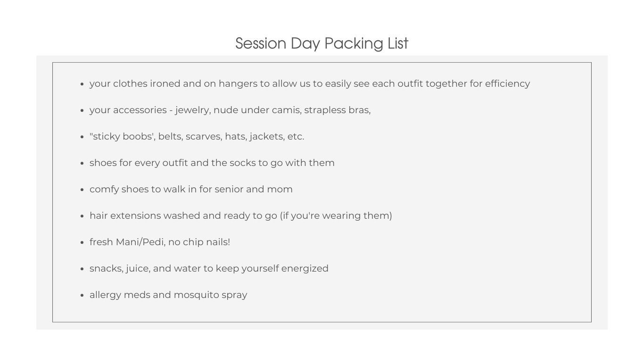Select the fresh Mani/Pedi list item

point(160,242)
